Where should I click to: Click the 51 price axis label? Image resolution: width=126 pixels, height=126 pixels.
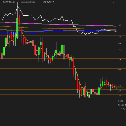coord(119,91)
